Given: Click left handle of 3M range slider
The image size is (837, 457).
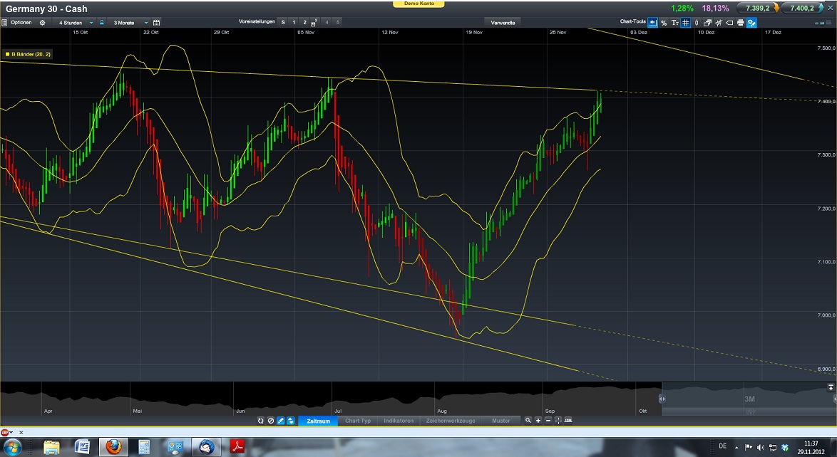Looking at the screenshot, I should point(662,399).
